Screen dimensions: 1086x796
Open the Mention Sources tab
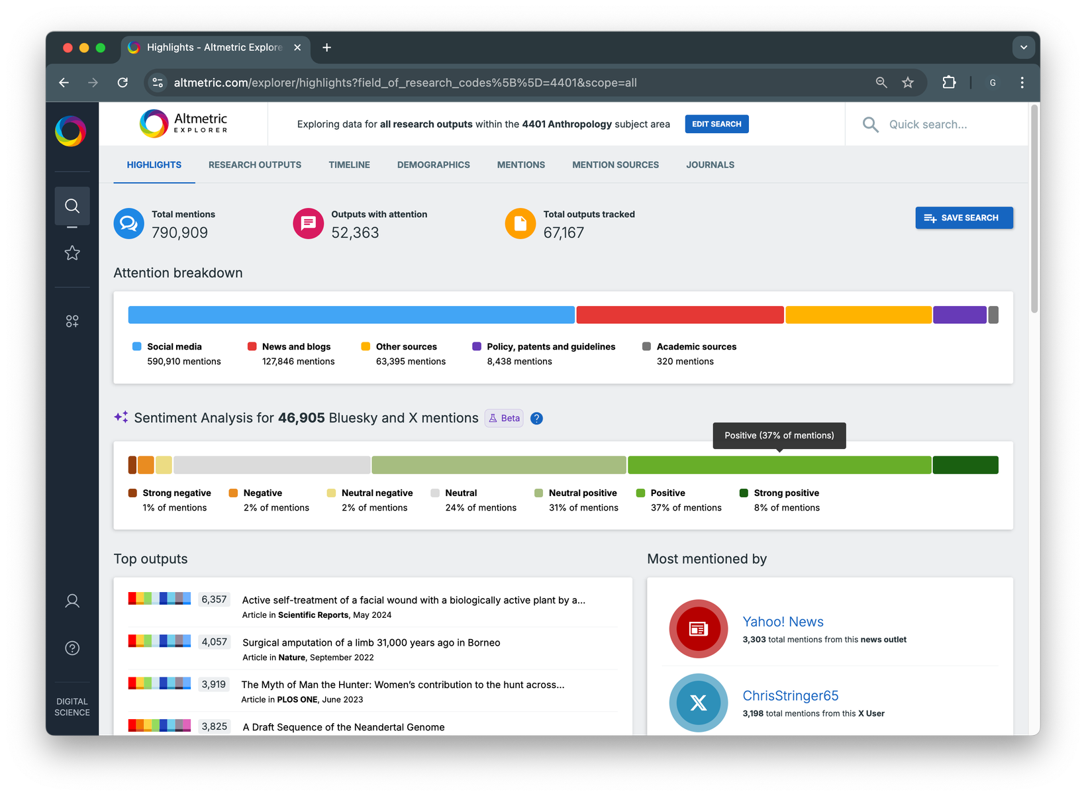(x=615, y=164)
